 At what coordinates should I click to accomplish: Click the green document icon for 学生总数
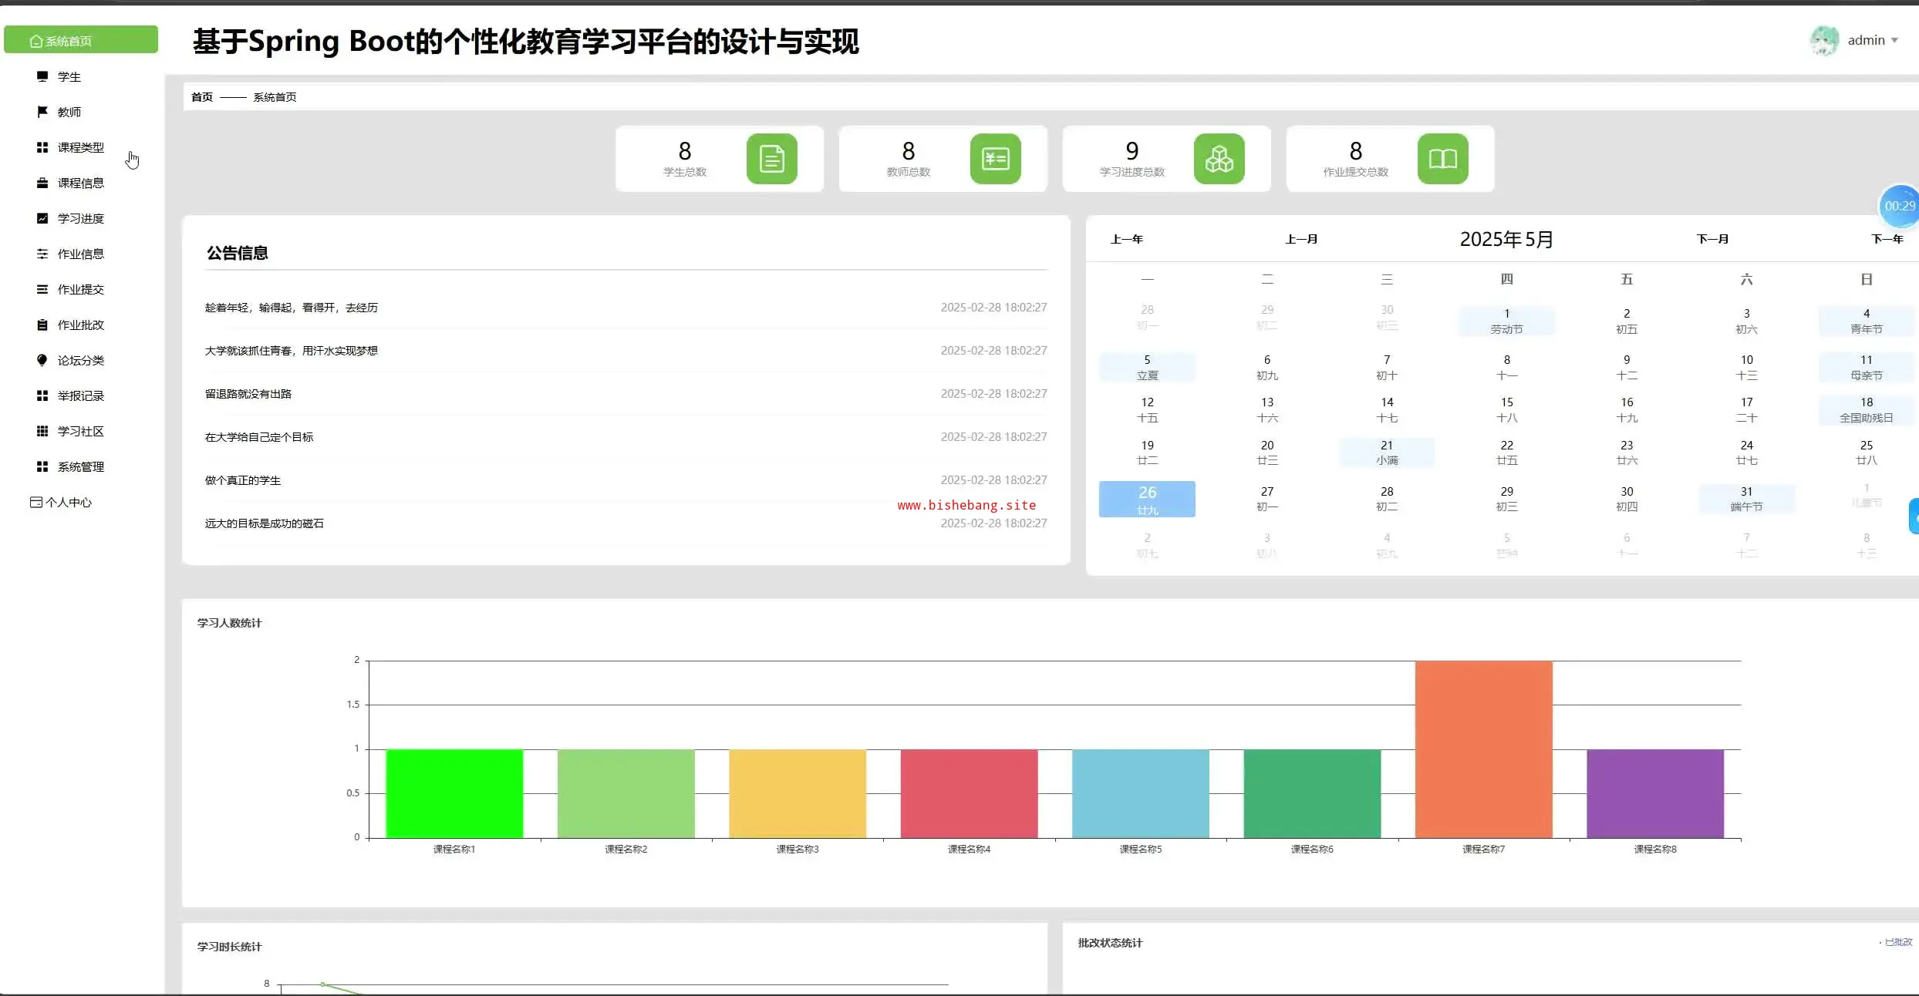771,159
